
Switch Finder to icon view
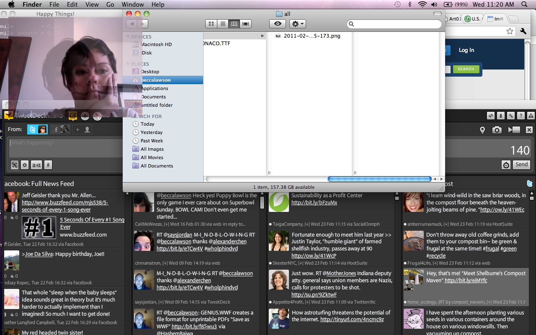pos(211,24)
